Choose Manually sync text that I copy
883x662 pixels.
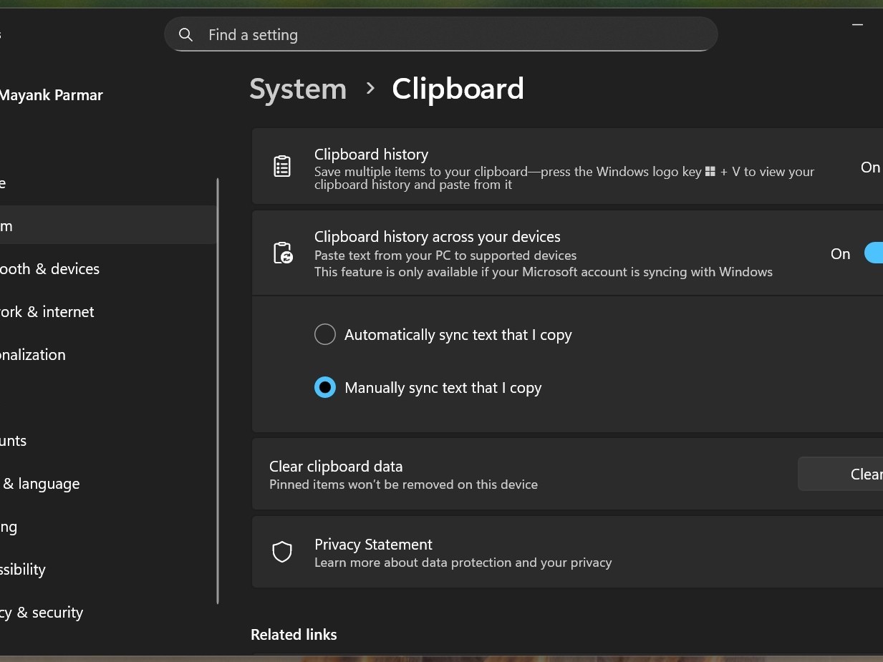(x=325, y=388)
